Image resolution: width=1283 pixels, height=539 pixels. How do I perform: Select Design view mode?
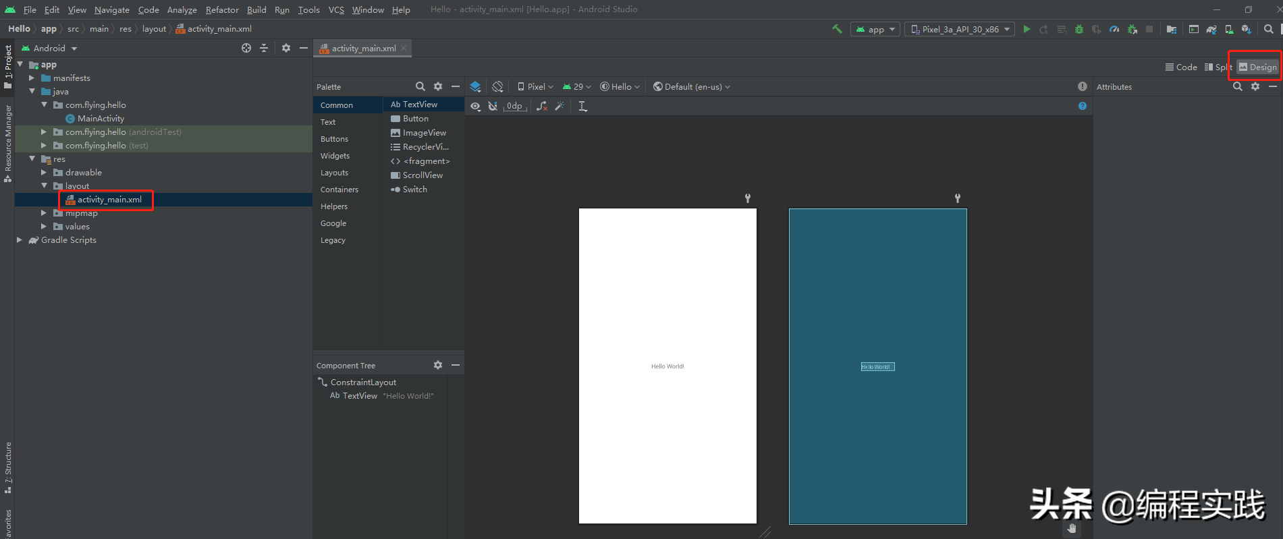click(1257, 67)
